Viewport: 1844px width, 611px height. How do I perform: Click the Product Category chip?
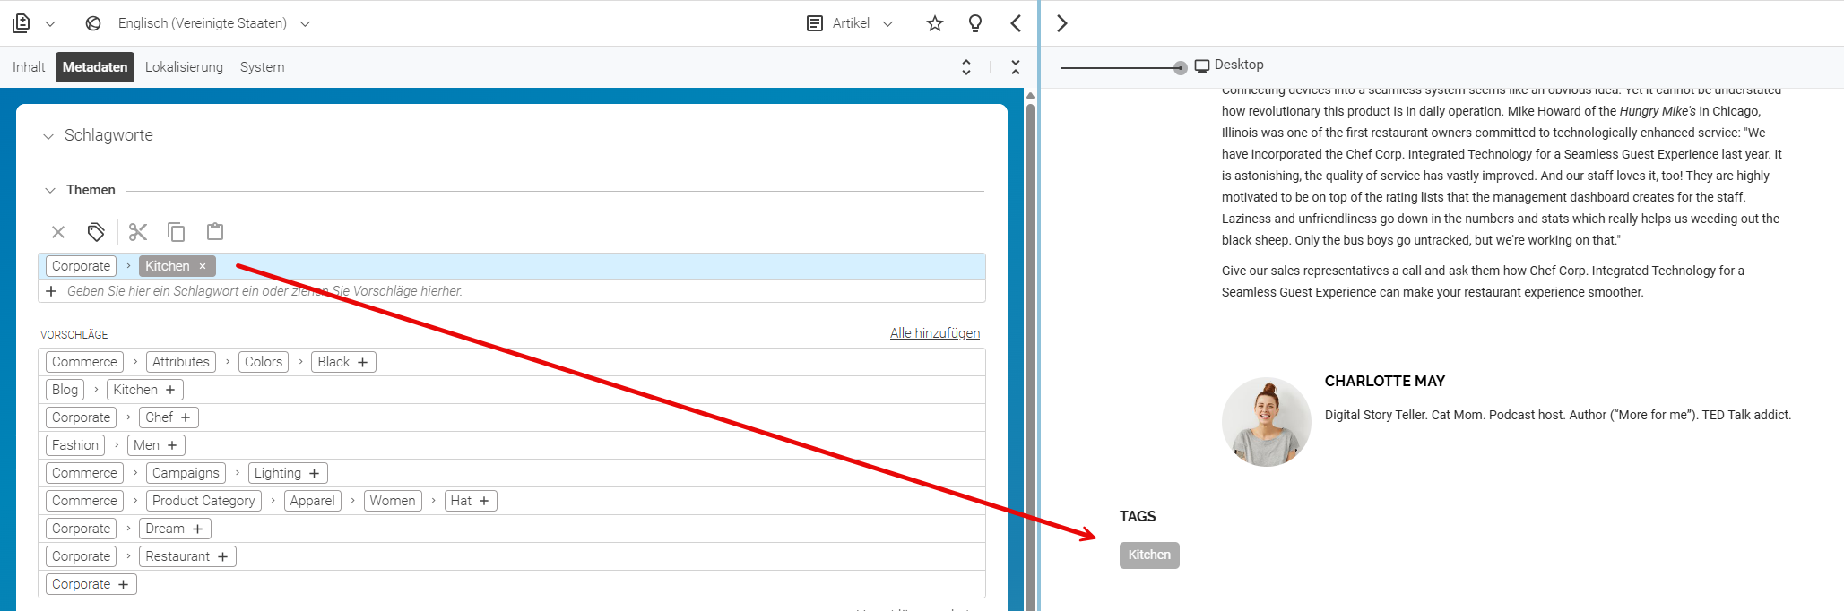pos(203,501)
